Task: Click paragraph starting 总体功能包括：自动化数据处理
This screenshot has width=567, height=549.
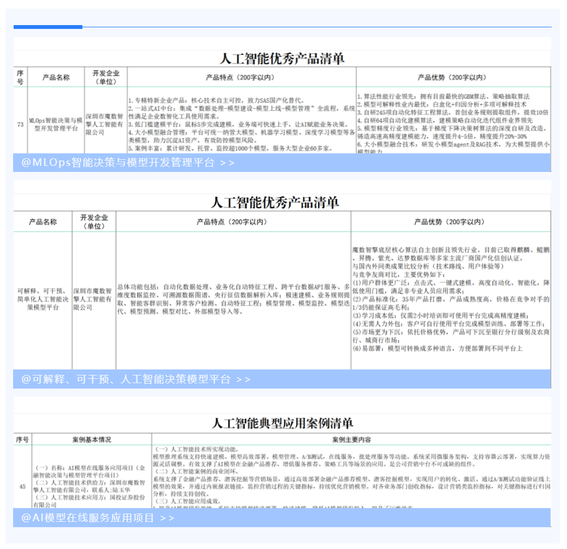Action: (234, 299)
